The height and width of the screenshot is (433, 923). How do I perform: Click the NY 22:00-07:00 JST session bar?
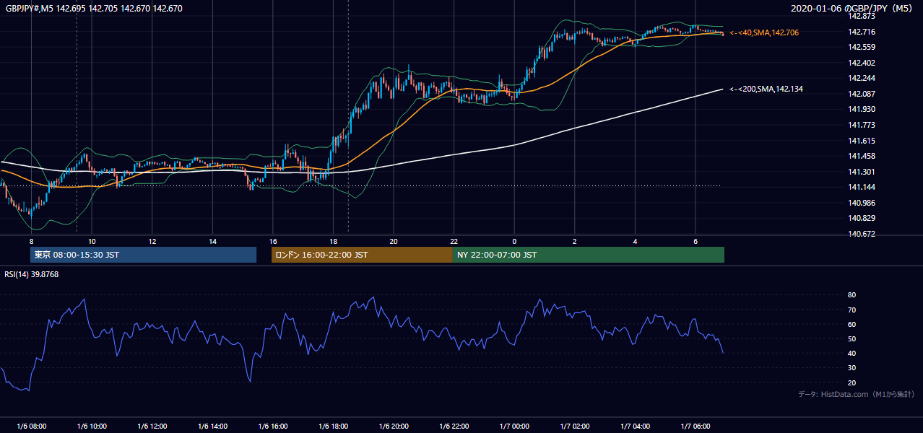(589, 255)
